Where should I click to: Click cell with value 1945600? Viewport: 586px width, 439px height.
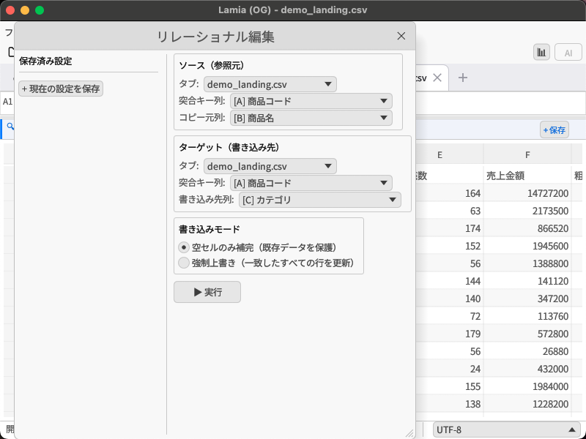tap(527, 246)
